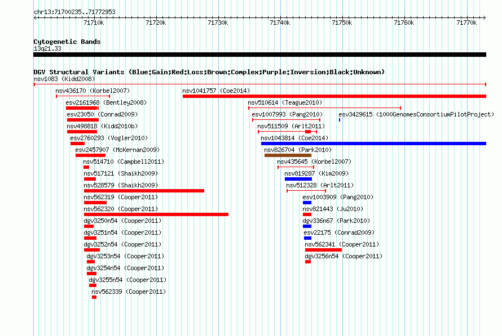The width and height of the screenshot is (502, 336).
Task: Click the thin red line of nsv510614
Action: click(x=325, y=108)
